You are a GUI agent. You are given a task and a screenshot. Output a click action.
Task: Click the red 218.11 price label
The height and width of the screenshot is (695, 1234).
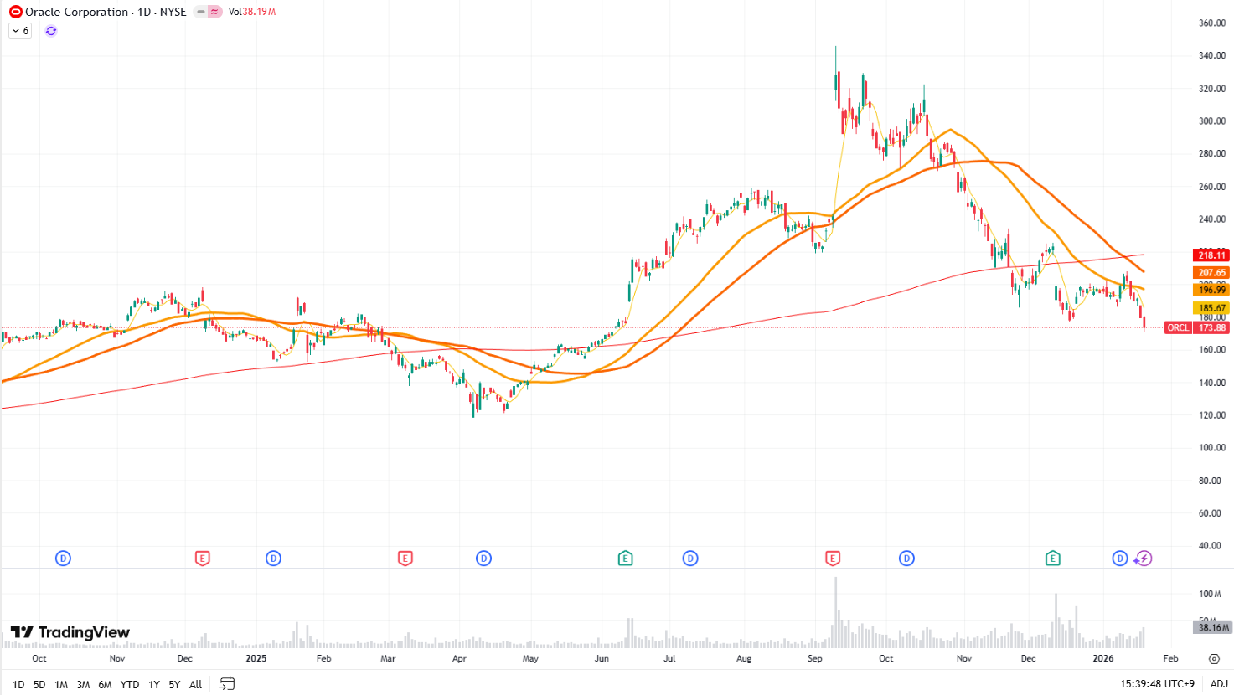[x=1211, y=255]
